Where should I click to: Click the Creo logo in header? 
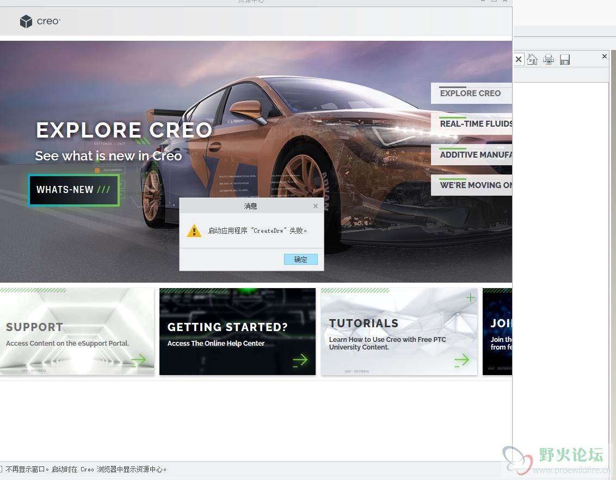tap(40, 21)
